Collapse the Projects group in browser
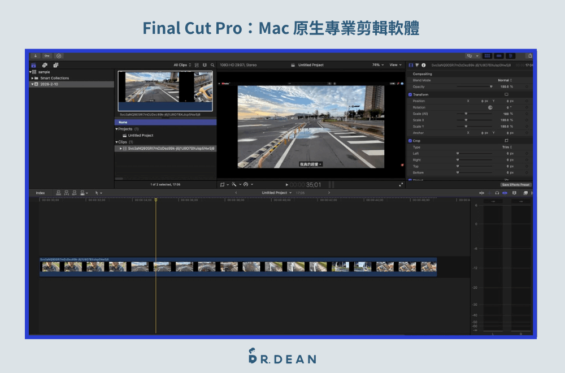The image size is (565, 373). 116,129
